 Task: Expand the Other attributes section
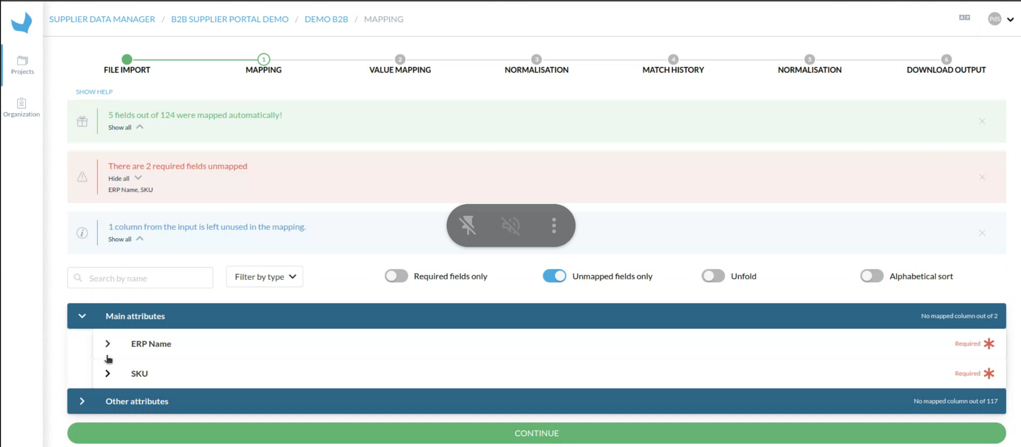click(x=82, y=401)
